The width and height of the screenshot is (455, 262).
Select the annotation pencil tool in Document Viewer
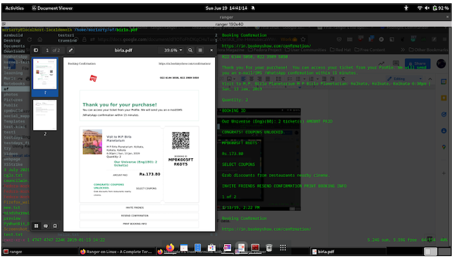(71, 50)
